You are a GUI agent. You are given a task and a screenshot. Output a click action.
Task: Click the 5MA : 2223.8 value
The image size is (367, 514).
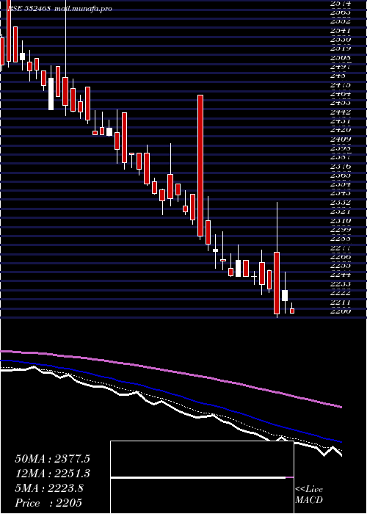tap(49, 488)
